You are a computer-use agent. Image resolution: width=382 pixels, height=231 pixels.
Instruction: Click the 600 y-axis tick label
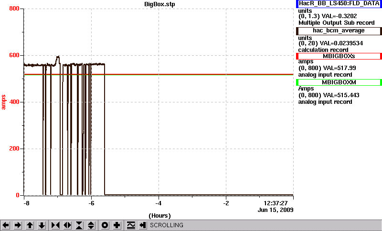(14, 55)
